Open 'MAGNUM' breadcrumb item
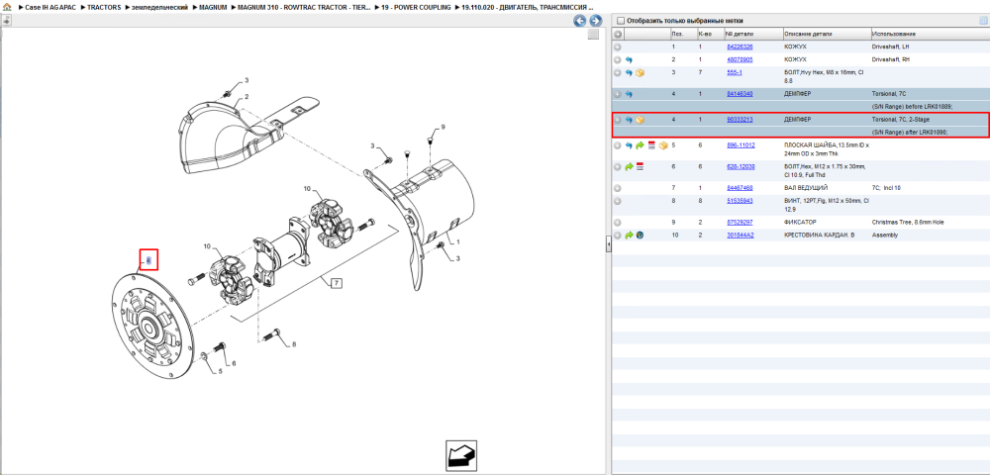This screenshot has width=990, height=475. (x=214, y=8)
